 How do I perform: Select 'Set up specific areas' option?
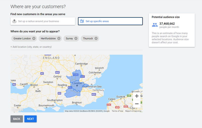point(110,21)
